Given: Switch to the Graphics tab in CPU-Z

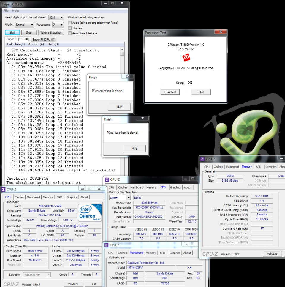Looking at the screenshot, I should [72, 197].
